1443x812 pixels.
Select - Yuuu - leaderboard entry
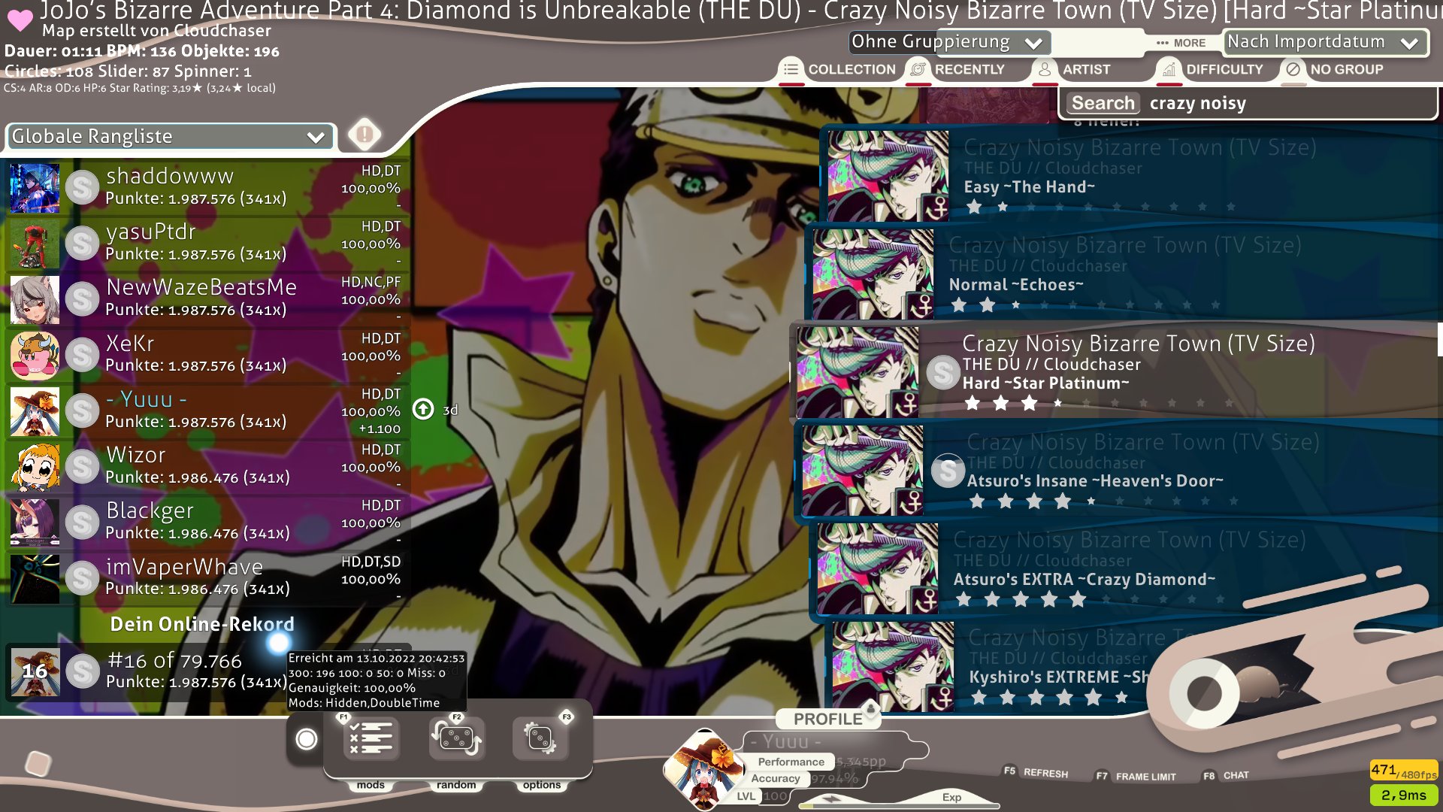tap(207, 408)
